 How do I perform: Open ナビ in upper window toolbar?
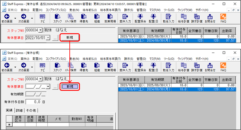click(x=42, y=18)
